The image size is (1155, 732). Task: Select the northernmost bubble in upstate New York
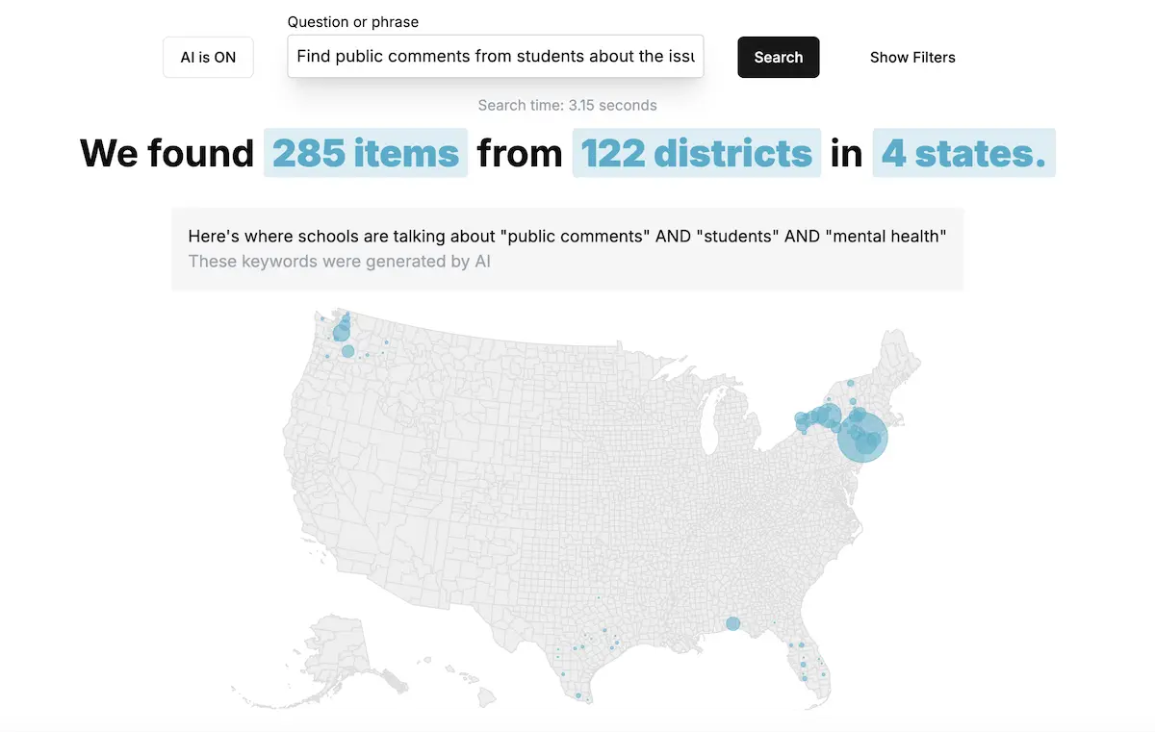click(851, 384)
